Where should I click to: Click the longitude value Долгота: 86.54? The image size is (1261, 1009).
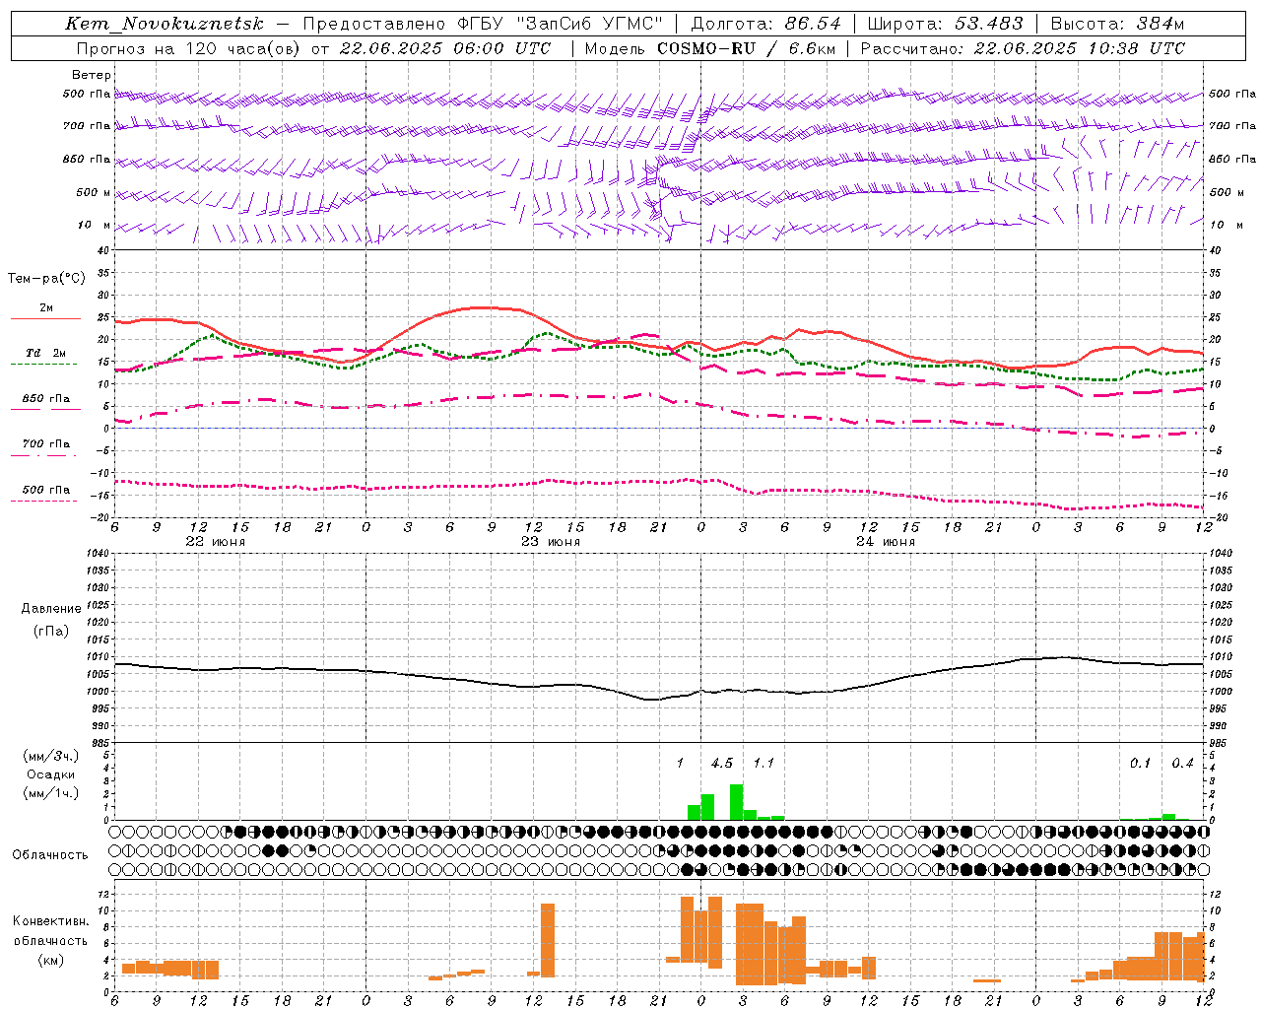[x=765, y=24]
